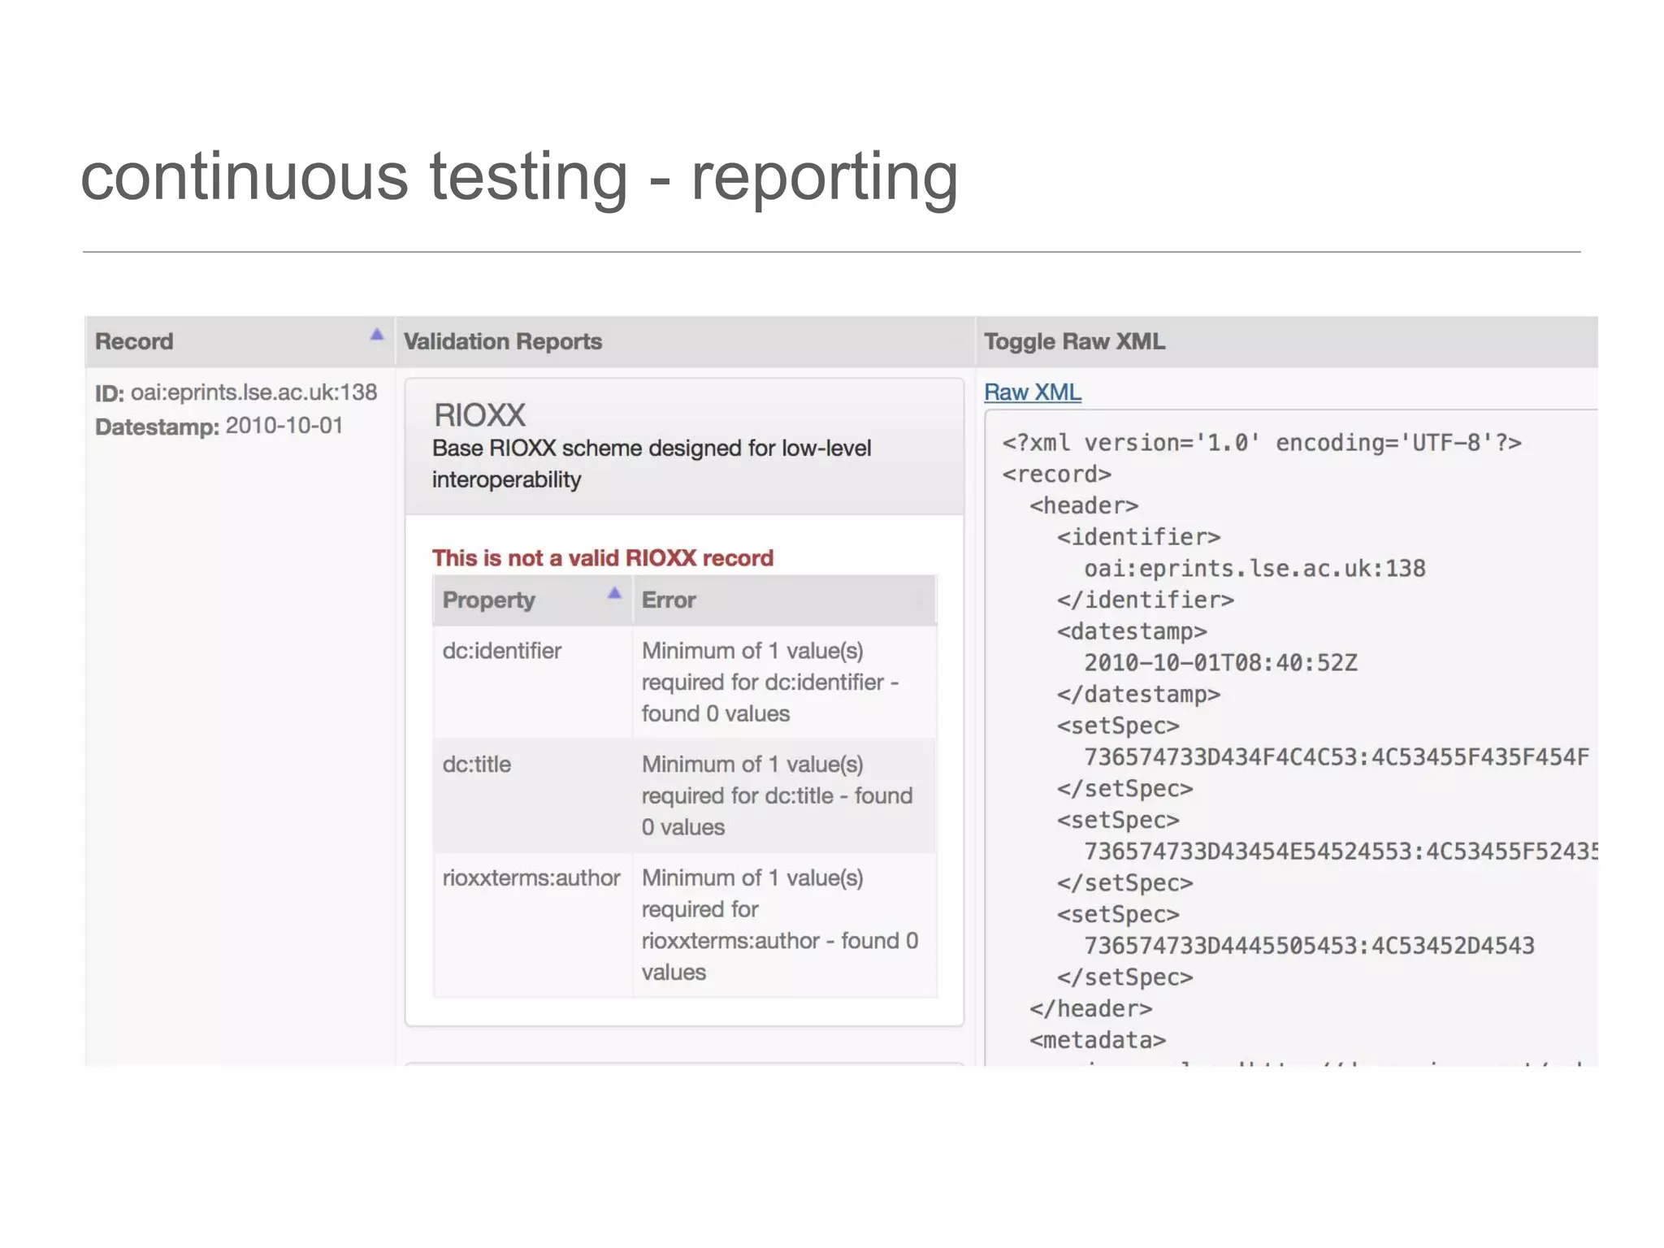Viewport: 1664px width, 1248px height.
Task: Select the XML identifier value oai:eprints.lse.ac.uk:138
Action: pos(1254,569)
